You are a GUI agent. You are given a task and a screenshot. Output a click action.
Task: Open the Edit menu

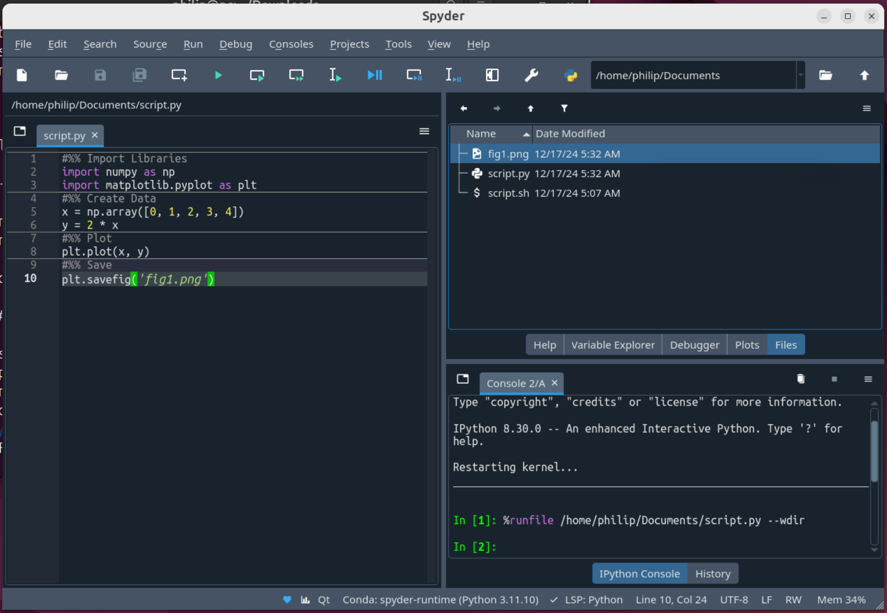point(57,44)
